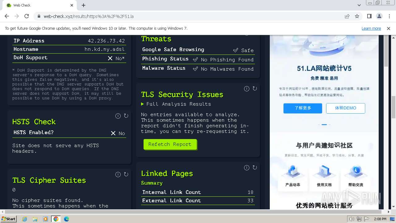Click IP address 42.236.73.42
This screenshot has height=223, width=396.
(106, 41)
